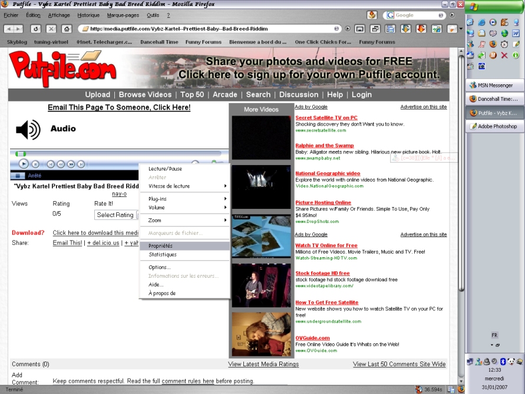Open the Select Rating dropdown
The width and height of the screenshot is (525, 394).
(116, 215)
